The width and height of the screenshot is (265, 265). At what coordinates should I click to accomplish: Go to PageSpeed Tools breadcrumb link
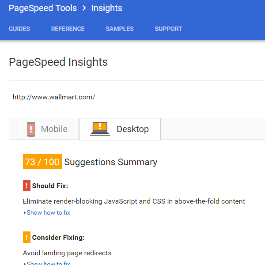click(x=43, y=8)
